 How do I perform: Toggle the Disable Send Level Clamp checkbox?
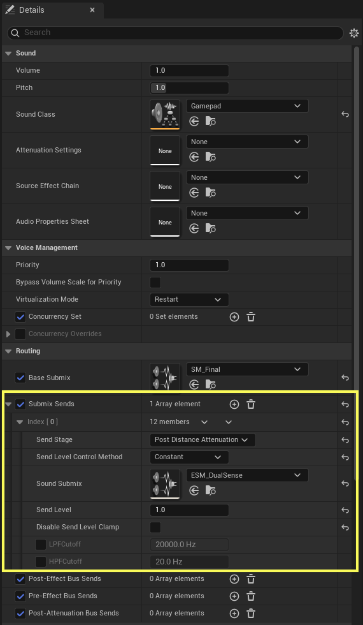click(x=155, y=527)
